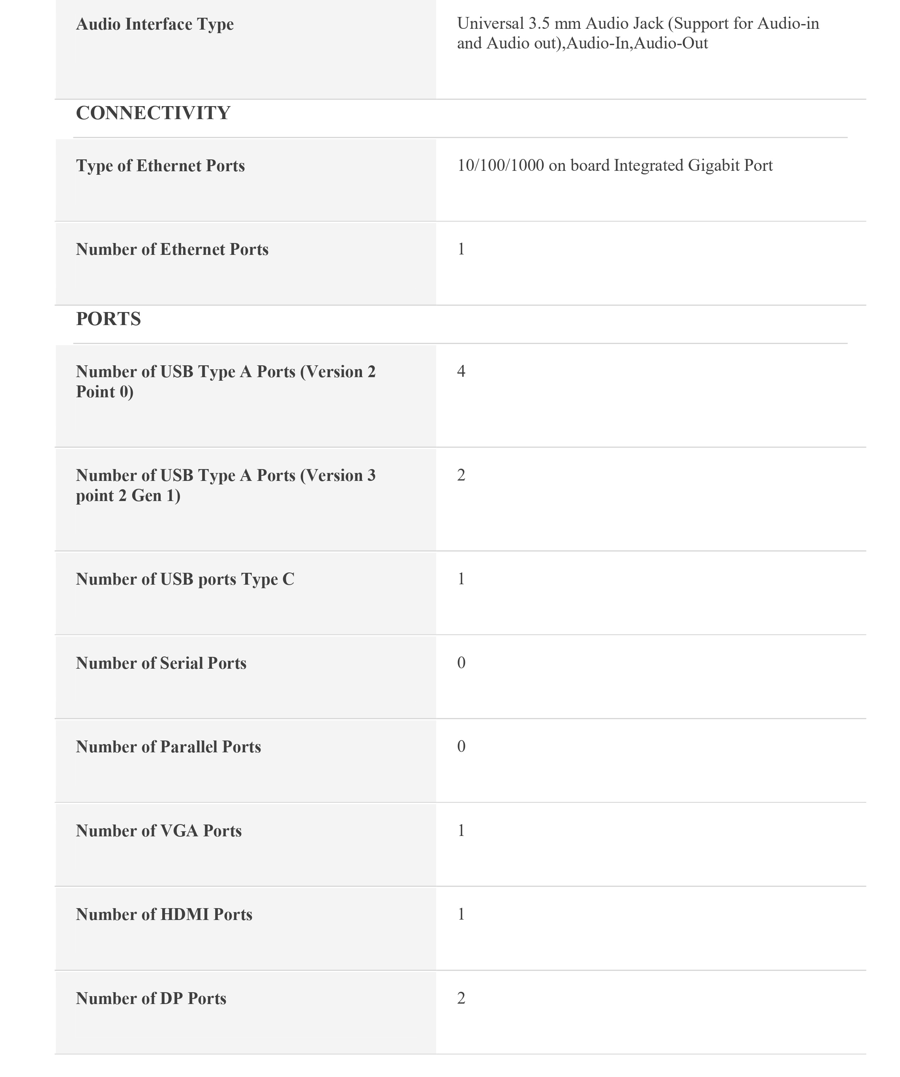900x1077 pixels.
Task: Select the Number of Serial Ports label
Action: point(161,663)
